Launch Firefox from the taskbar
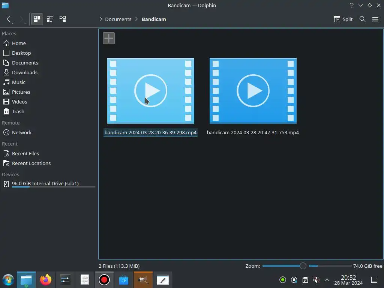Viewport: 384px width, 288px height. [46, 280]
